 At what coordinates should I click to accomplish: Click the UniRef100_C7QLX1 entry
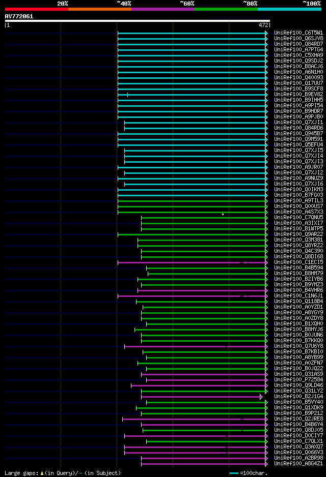[298, 441]
